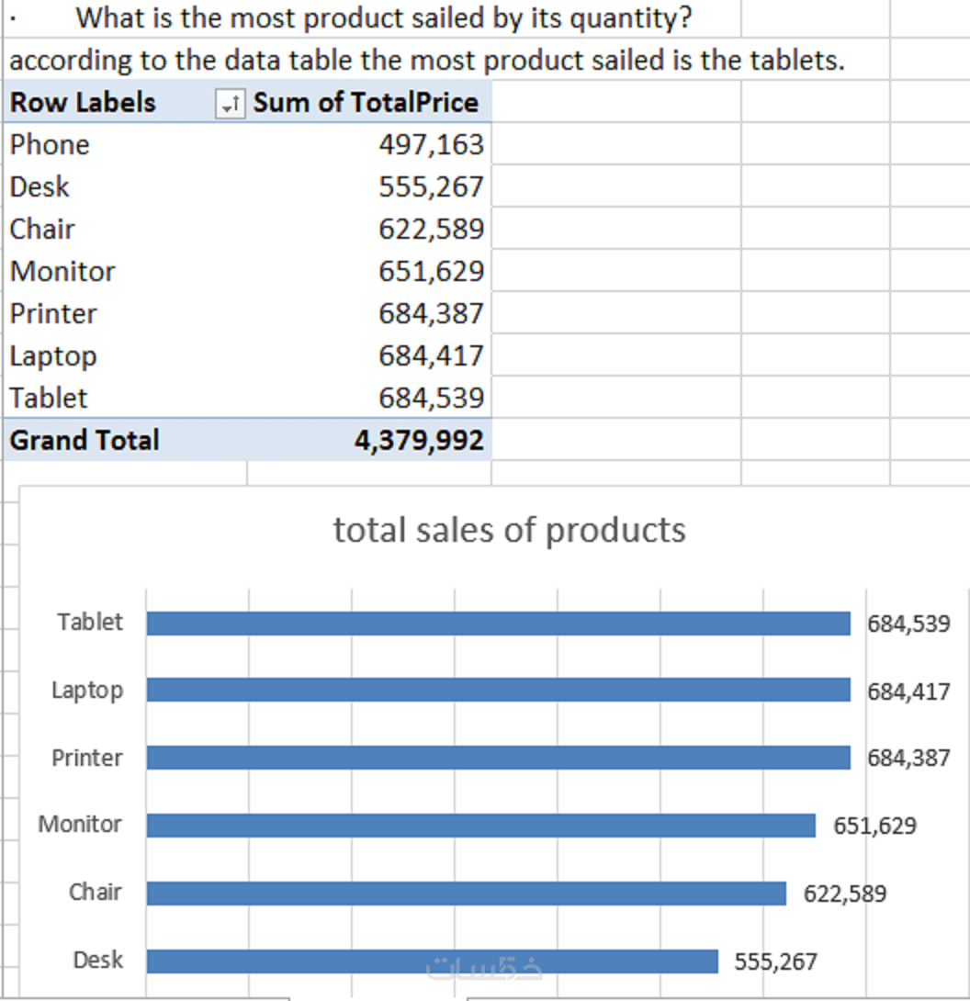The width and height of the screenshot is (970, 1001).
Task: Select the Grand Total label cell
Action: tap(85, 441)
